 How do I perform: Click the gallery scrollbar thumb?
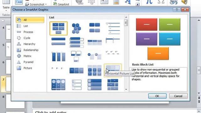[x=126, y=23]
